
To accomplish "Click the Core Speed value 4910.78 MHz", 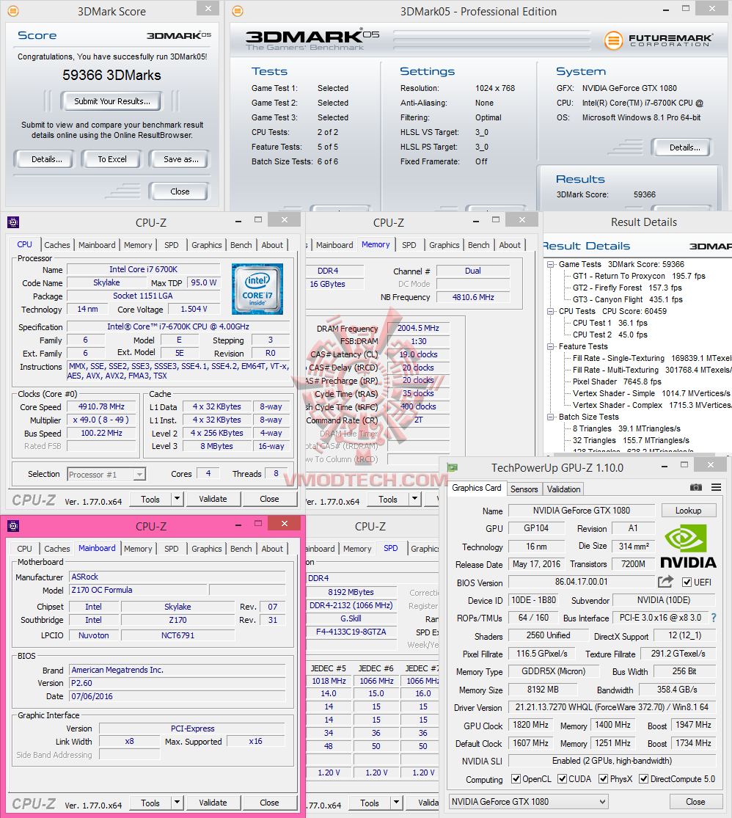I will pos(102,406).
